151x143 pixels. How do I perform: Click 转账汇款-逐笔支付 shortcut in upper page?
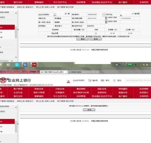pyautogui.click(x=25, y=7)
